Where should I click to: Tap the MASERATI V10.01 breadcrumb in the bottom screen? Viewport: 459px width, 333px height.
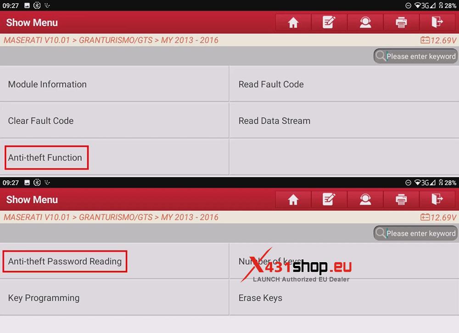pos(37,218)
